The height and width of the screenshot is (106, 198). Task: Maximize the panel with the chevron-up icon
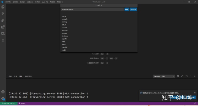[x=191, y=76]
